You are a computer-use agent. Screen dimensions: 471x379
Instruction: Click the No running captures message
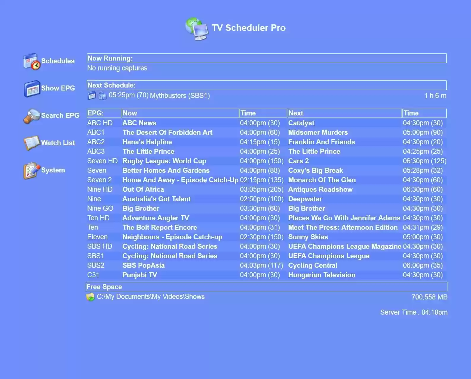[x=117, y=68]
